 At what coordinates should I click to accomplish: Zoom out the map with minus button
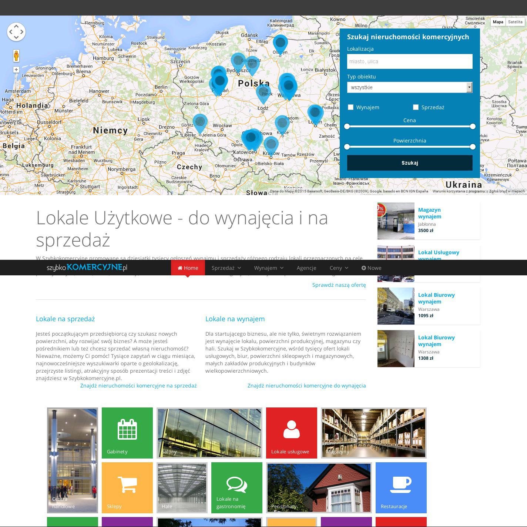[x=16, y=142]
